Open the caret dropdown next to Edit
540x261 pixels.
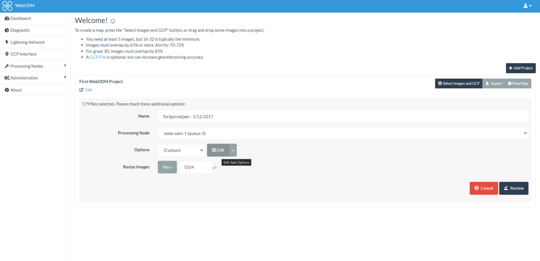click(233, 150)
